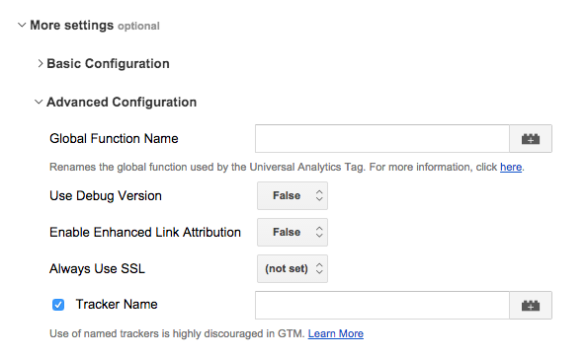The image size is (587, 357).
Task: Click the up-down arrows on Use Debug Version
Action: tap(319, 195)
